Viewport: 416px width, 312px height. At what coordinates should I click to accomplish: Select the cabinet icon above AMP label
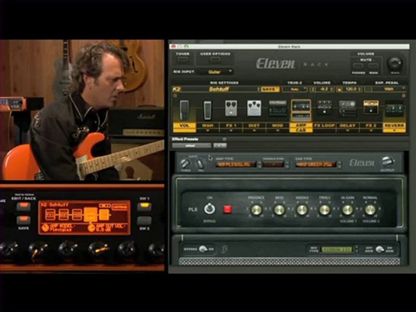(x=301, y=117)
